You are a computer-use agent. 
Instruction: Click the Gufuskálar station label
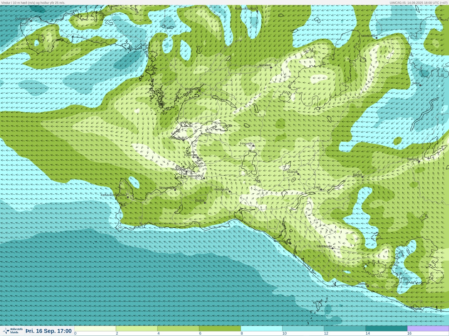22,19
